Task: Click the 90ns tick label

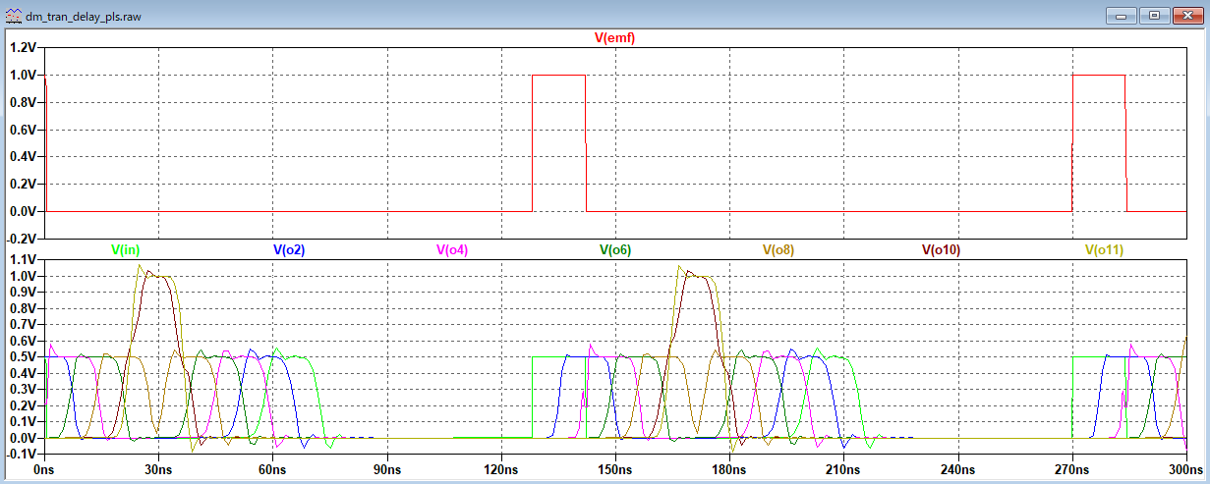Action: tap(387, 469)
